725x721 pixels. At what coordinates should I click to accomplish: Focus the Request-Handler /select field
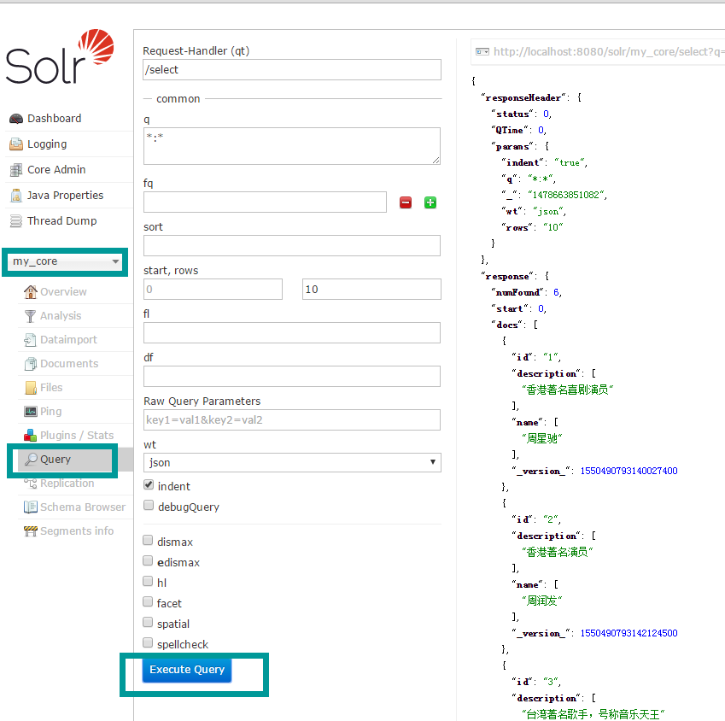[292, 70]
